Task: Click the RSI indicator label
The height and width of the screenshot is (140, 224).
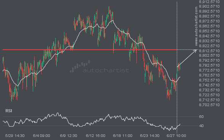Action: click(x=9, y=111)
